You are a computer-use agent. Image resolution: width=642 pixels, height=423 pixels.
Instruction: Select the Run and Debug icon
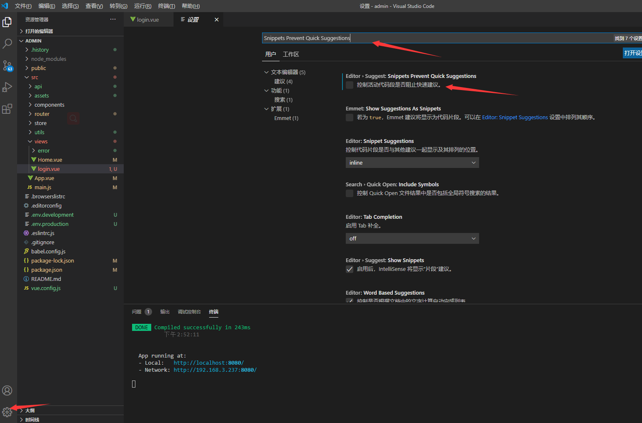click(7, 88)
